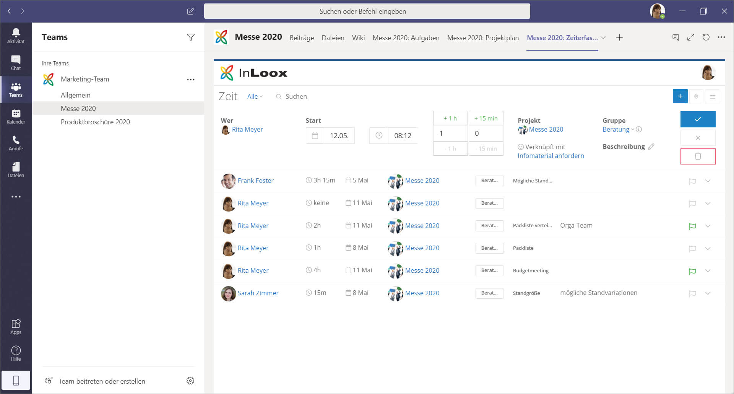Expand the Frank Foster entry chevron
The width and height of the screenshot is (734, 394).
pyautogui.click(x=708, y=181)
